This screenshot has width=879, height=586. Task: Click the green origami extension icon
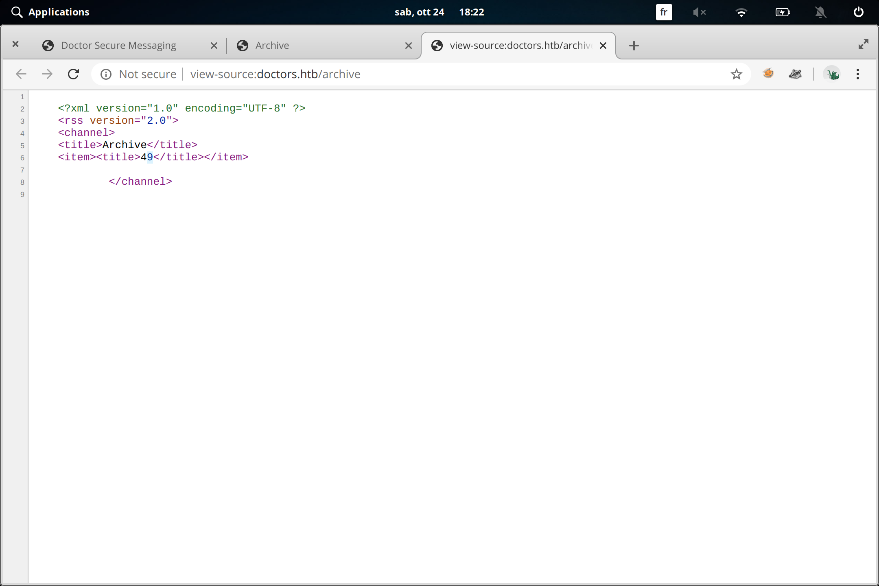(833, 74)
